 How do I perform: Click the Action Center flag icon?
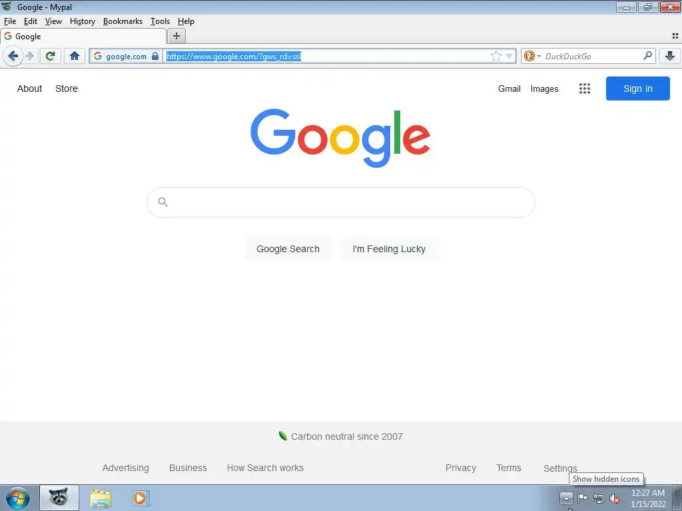click(582, 498)
